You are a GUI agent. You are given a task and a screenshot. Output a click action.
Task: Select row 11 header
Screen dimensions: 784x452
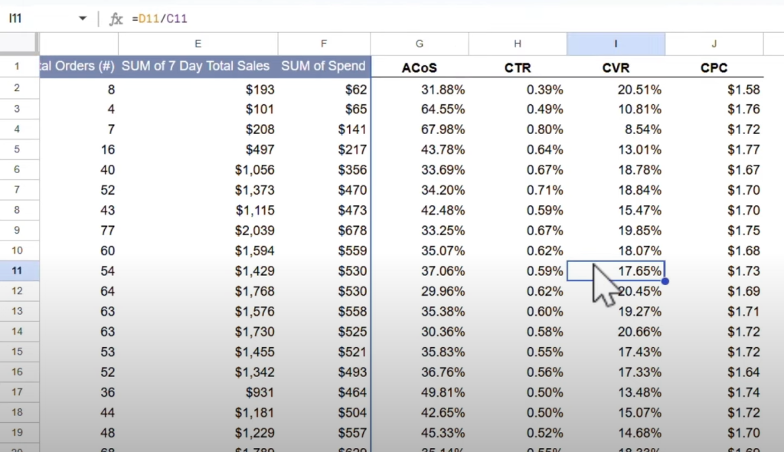pos(18,270)
